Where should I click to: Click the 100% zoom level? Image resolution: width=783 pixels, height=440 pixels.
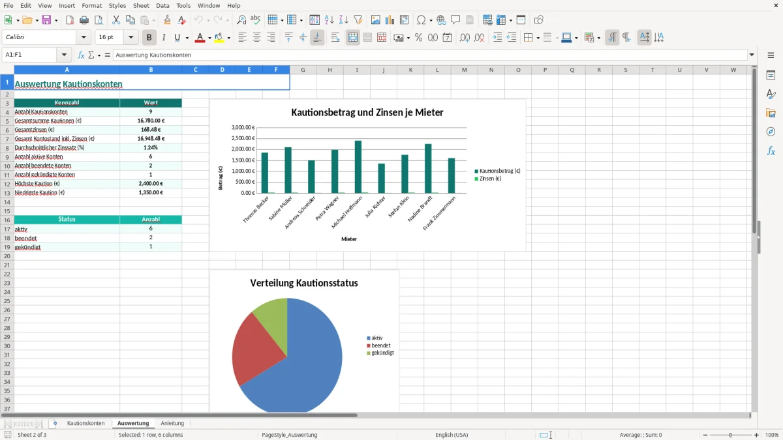772,435
